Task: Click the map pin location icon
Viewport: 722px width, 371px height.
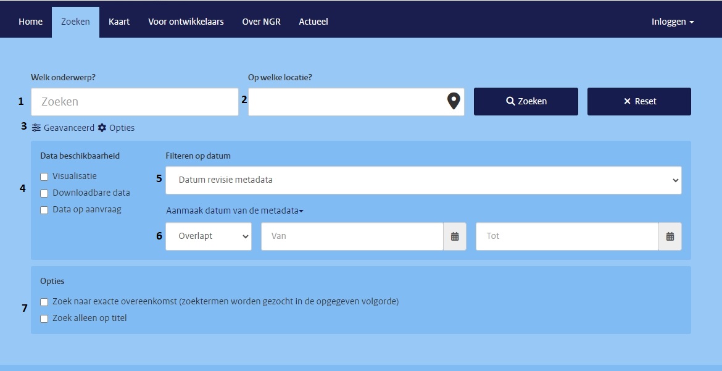Action: (x=454, y=101)
